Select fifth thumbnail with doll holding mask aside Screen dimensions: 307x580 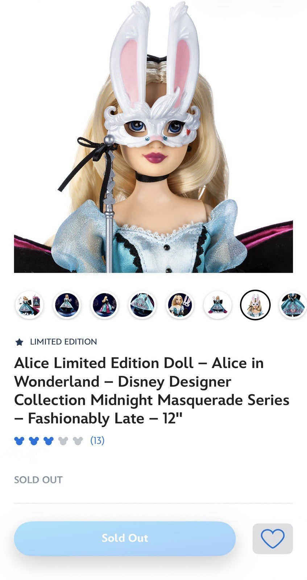click(180, 305)
